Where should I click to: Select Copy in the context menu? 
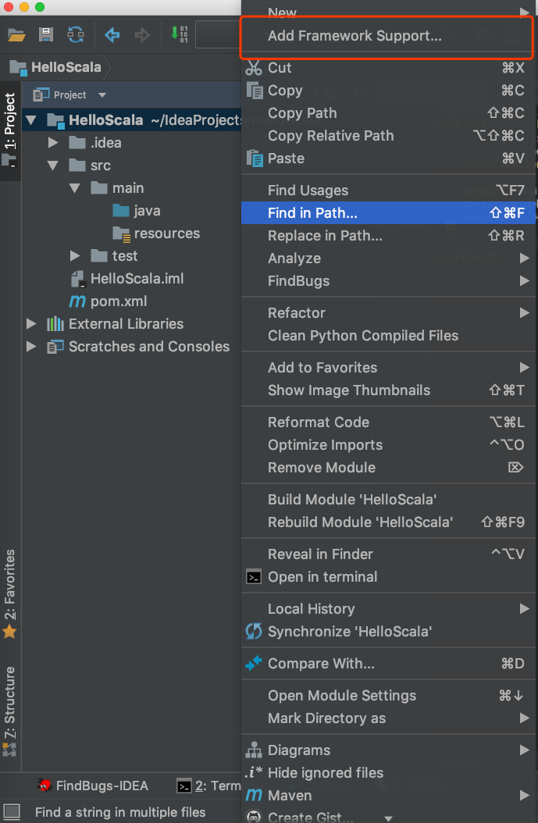tap(388, 91)
